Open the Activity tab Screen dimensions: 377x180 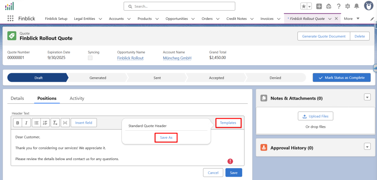pyautogui.click(x=77, y=98)
